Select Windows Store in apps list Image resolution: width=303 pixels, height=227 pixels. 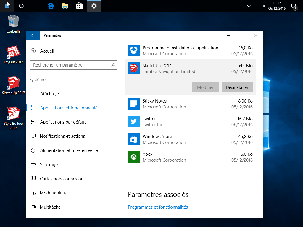click(190, 139)
